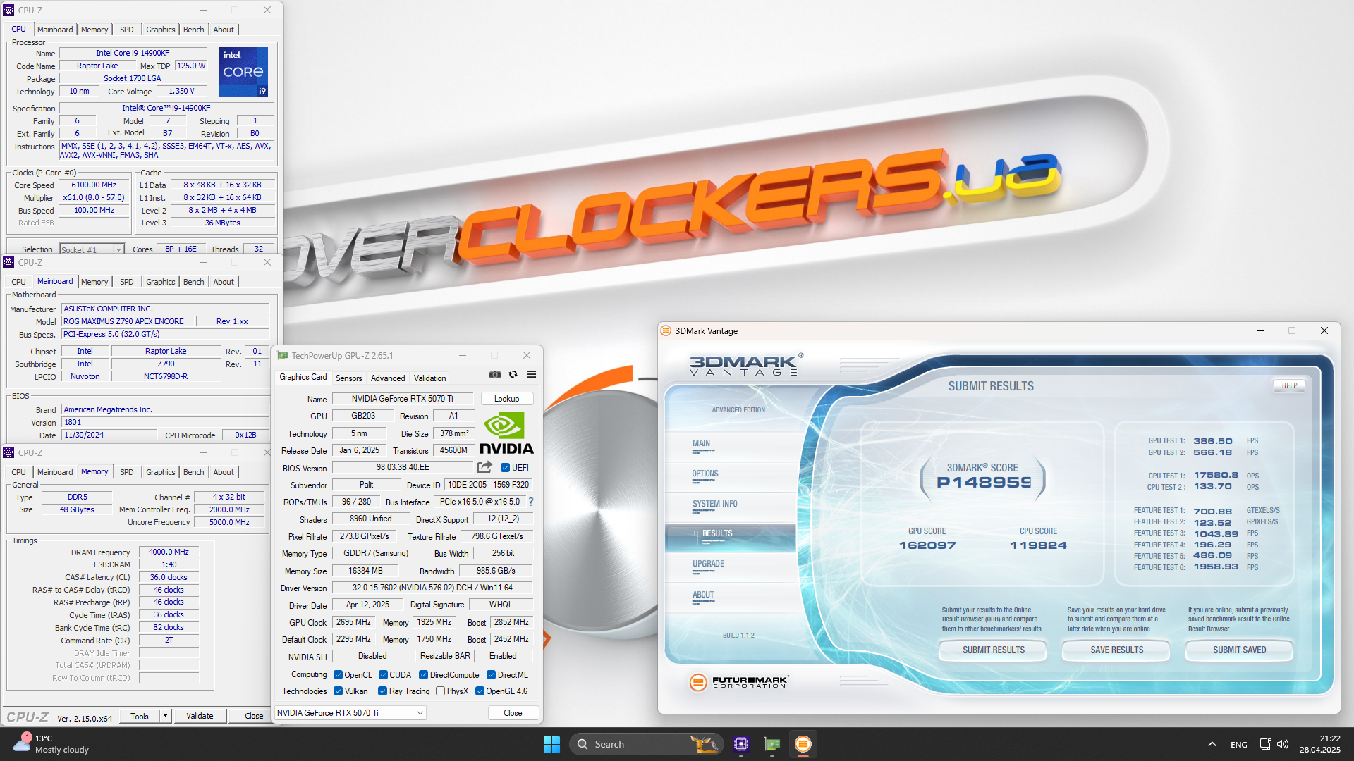Toggle the Ray Tracing checkbox
Image resolution: width=1354 pixels, height=761 pixels.
coord(382,691)
